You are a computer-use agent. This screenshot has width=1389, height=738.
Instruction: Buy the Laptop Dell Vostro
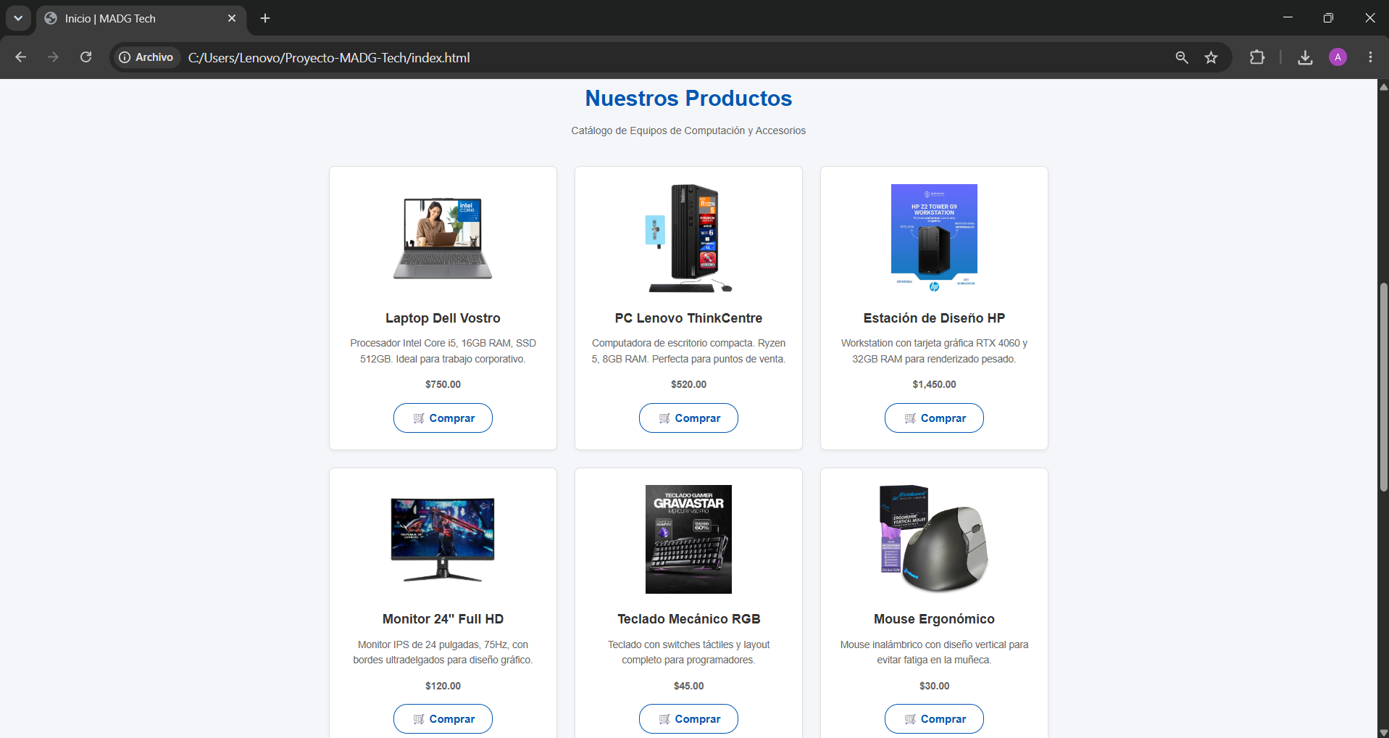[x=443, y=418]
